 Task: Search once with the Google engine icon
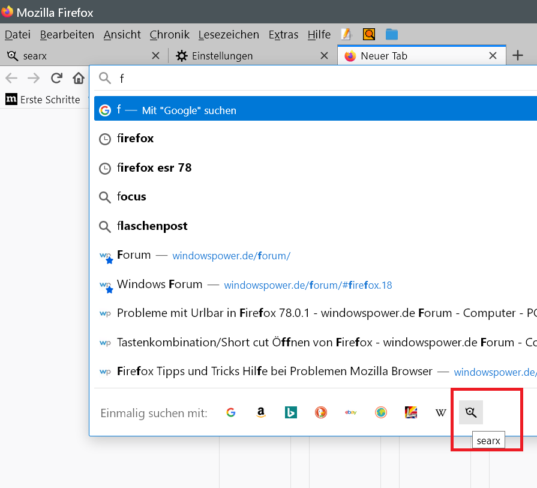pyautogui.click(x=231, y=412)
